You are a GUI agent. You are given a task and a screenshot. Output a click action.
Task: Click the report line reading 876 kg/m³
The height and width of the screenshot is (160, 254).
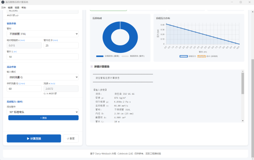[x=120, y=98]
